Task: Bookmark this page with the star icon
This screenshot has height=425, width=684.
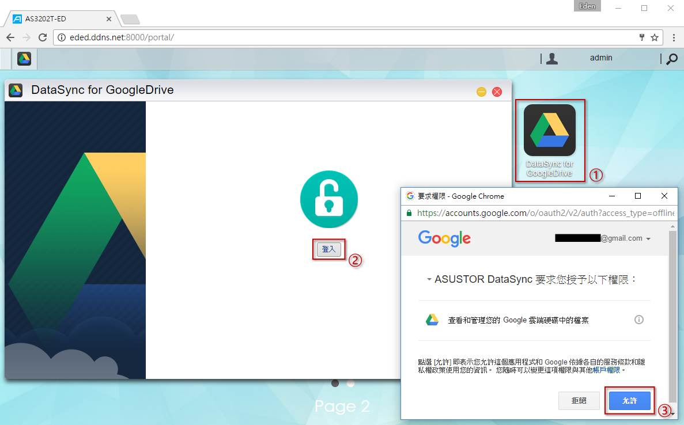Action: [655, 37]
